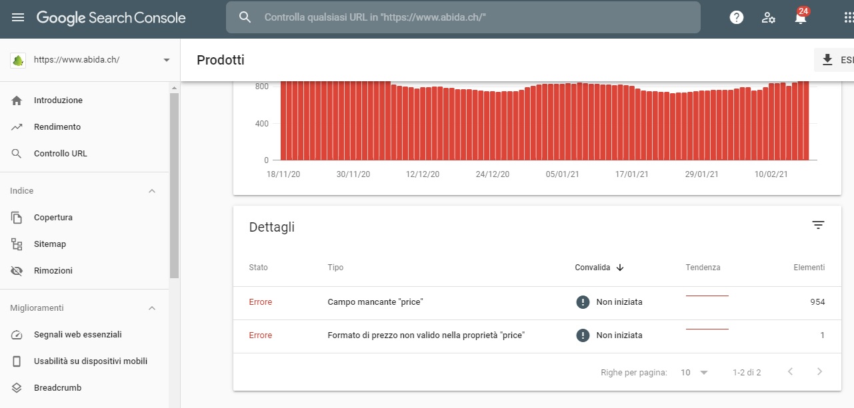The height and width of the screenshot is (408, 854).
Task: Click the pages icon beside Copertura
Action: click(x=17, y=218)
